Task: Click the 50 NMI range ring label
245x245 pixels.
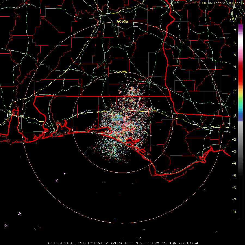Action: [x=122, y=72]
